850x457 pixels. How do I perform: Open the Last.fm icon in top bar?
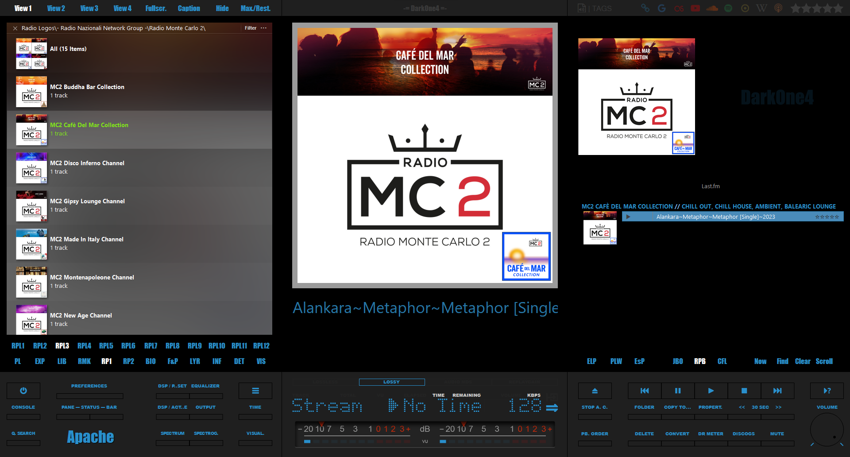click(679, 8)
